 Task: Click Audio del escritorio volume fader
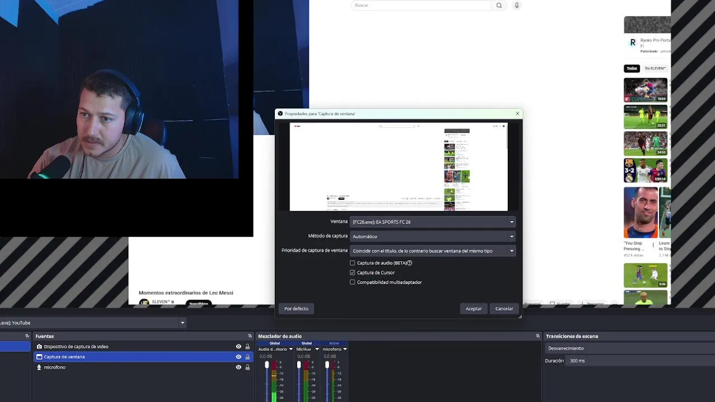coord(266,365)
